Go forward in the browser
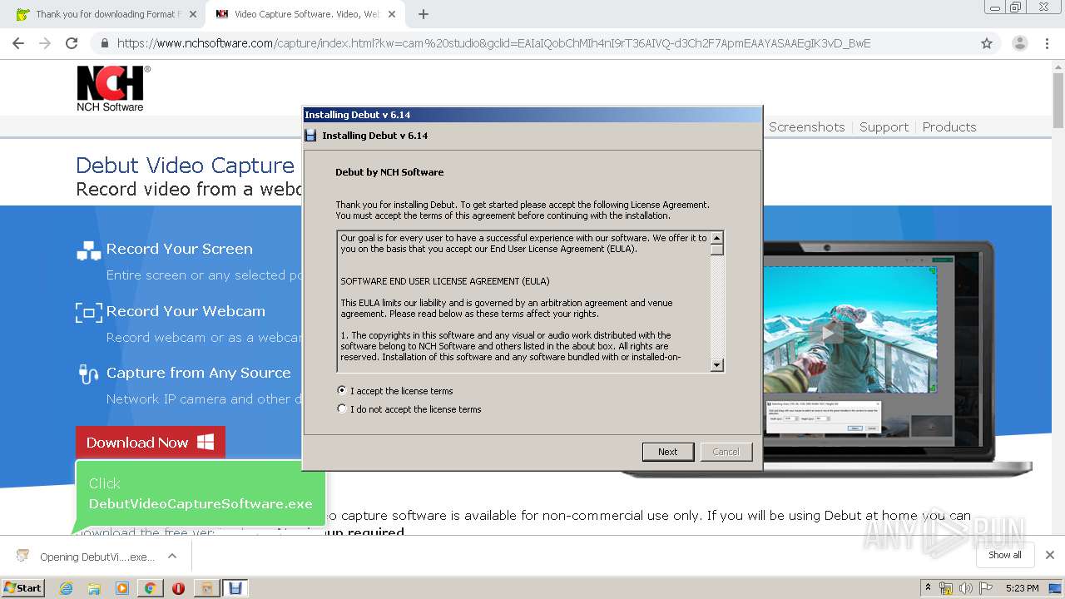Screen dimensions: 1065x599 pyautogui.click(x=45, y=43)
